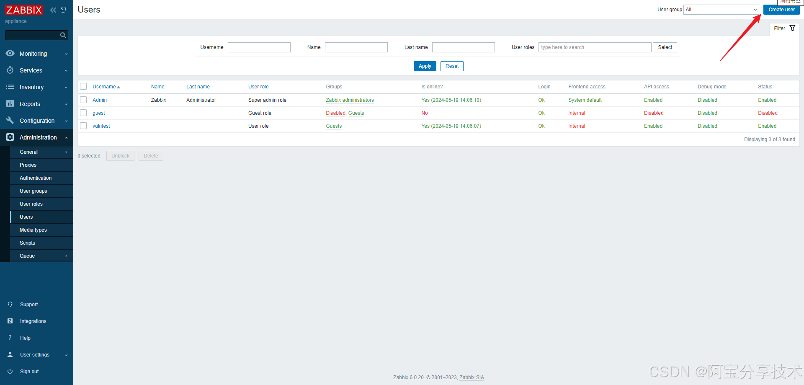Click the Select button for user roles
This screenshot has width=804, height=385.
click(665, 47)
